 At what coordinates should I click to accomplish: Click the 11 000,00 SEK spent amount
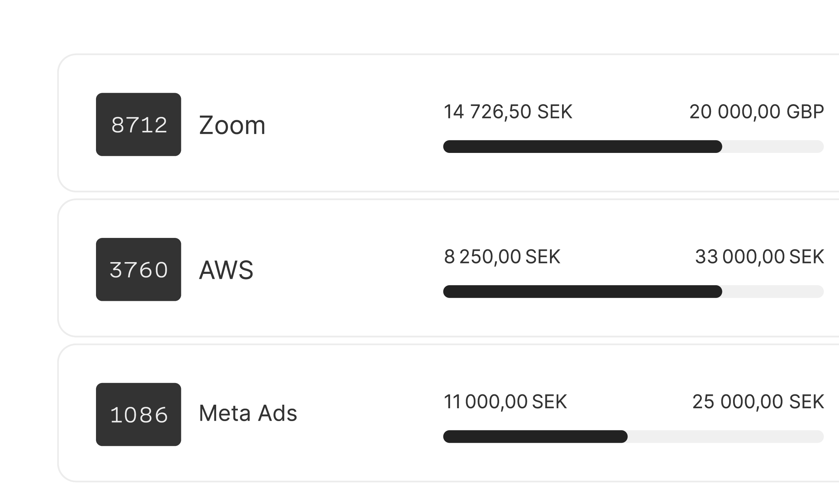click(505, 402)
